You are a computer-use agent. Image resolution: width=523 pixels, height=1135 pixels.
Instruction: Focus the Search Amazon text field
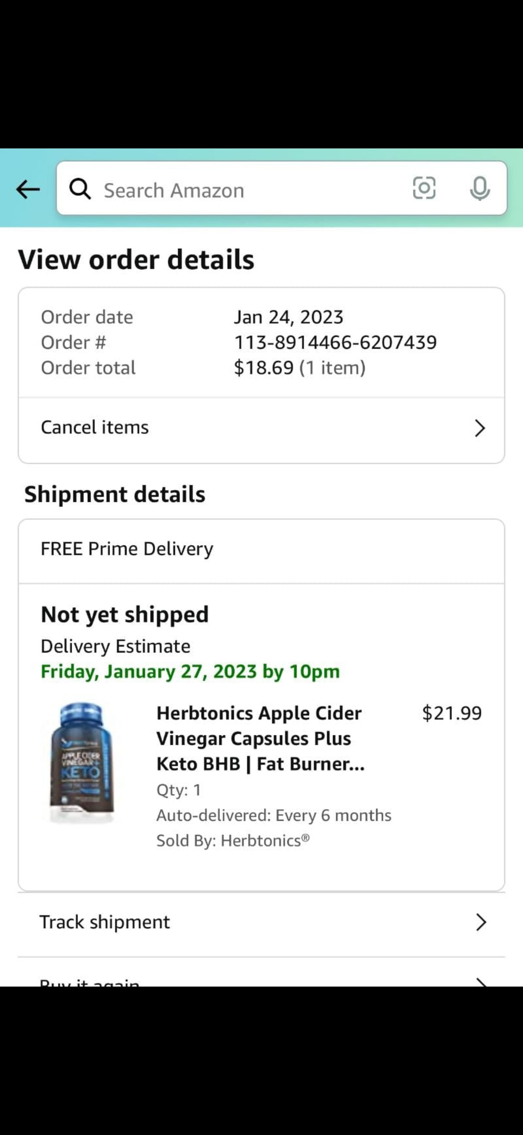(242, 190)
